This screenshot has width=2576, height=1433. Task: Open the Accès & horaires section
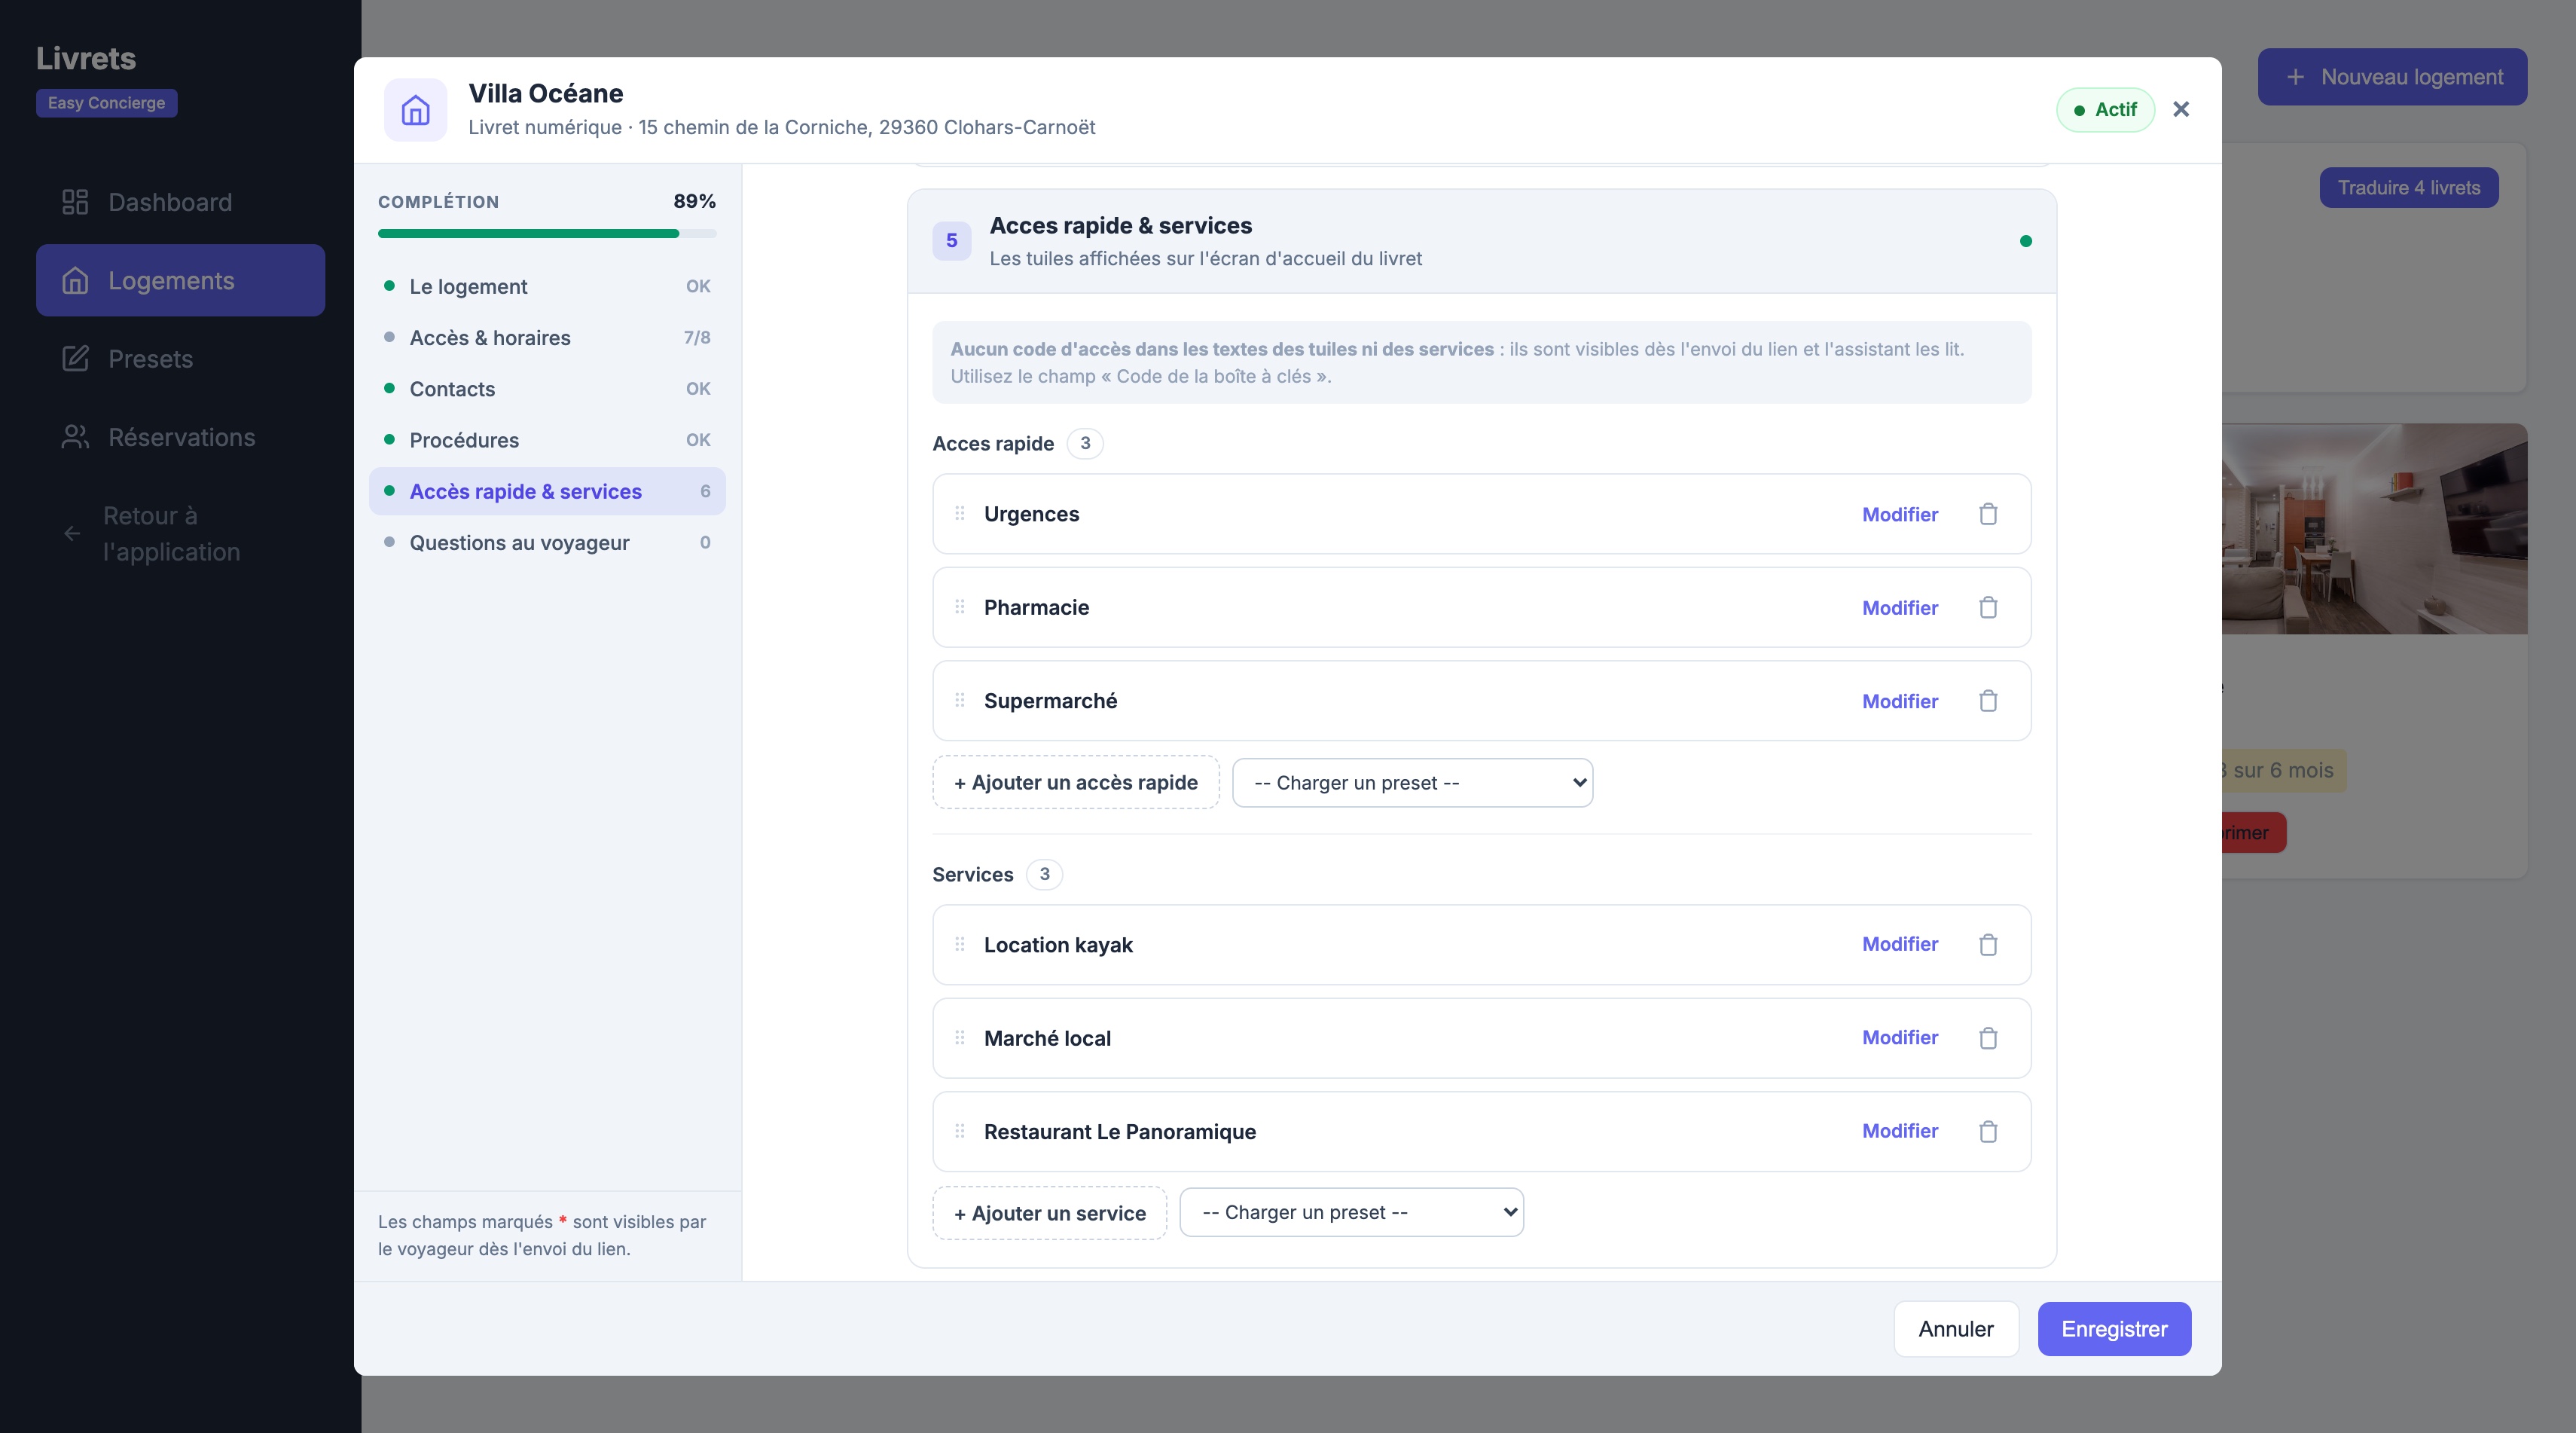547,337
